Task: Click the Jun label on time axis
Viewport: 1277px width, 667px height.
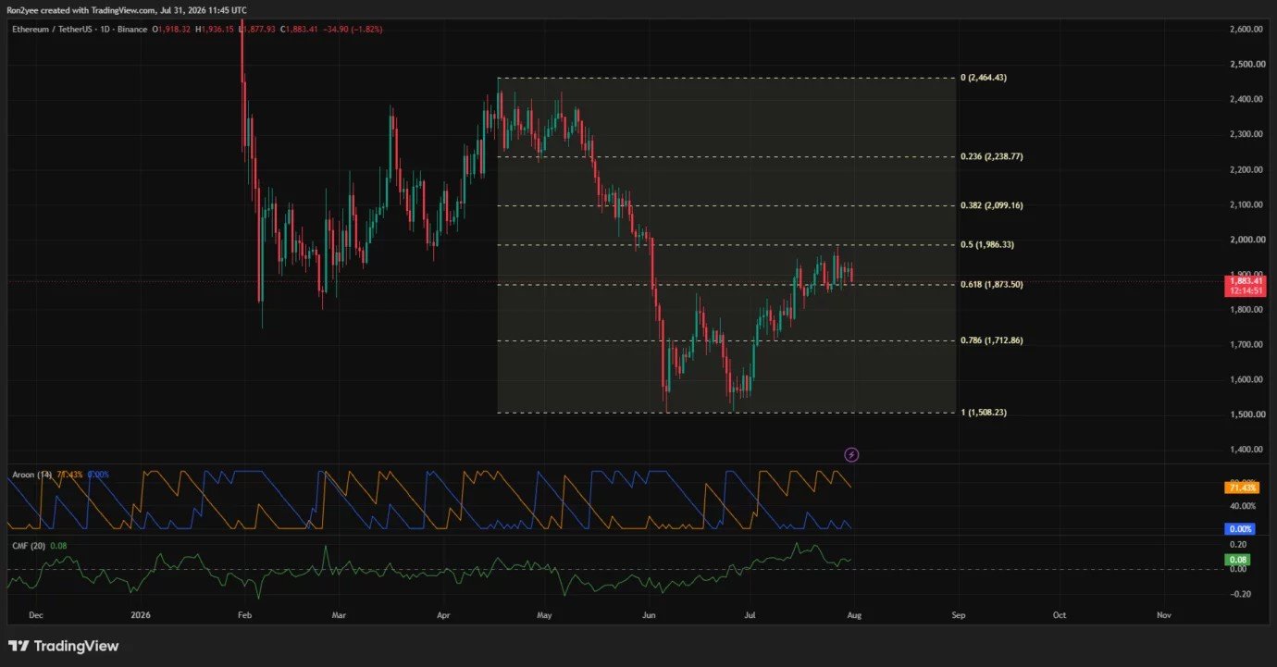Action: click(x=649, y=614)
